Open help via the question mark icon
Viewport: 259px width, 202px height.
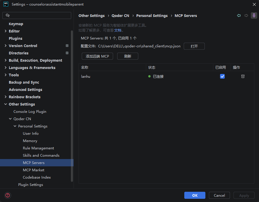8,195
